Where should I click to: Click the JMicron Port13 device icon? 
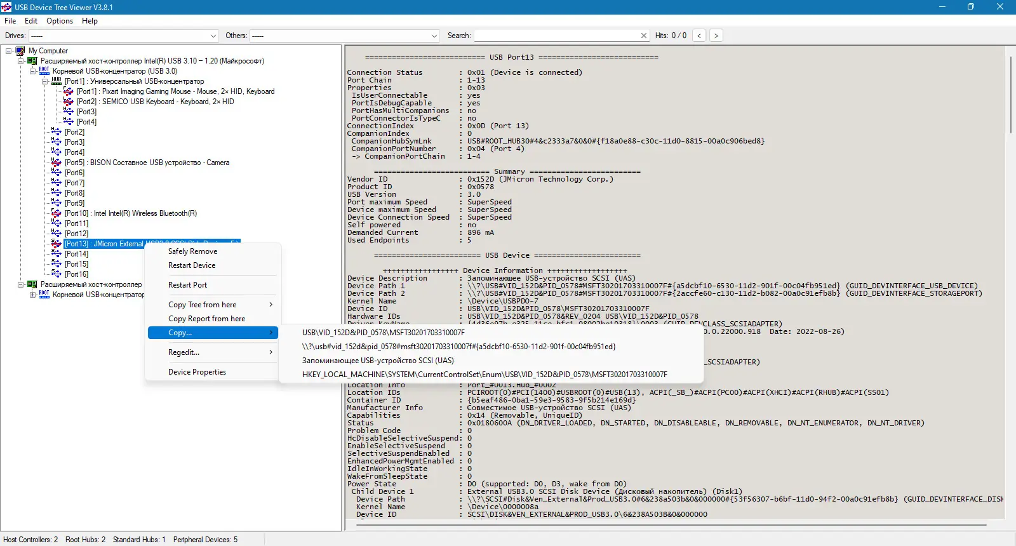point(57,244)
